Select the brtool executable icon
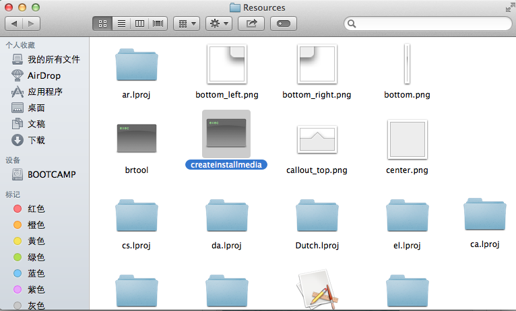Viewport: 516px width, 311px height. [137, 139]
